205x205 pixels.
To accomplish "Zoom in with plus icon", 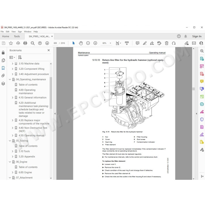I will (x=95, y=43).
